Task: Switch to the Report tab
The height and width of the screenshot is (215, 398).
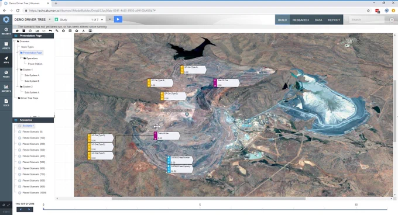Action: [x=334, y=20]
